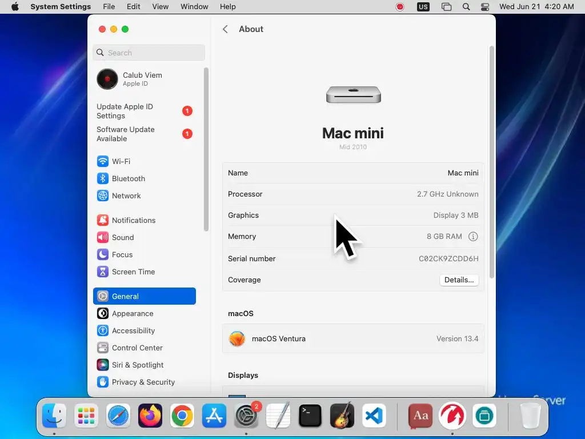Viewport: 585px width, 439px height.
Task: Click System Settings icon in Dock
Action: point(246,416)
